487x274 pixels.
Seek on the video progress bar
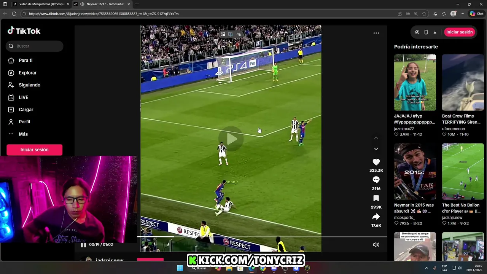pyautogui.click(x=262, y=236)
